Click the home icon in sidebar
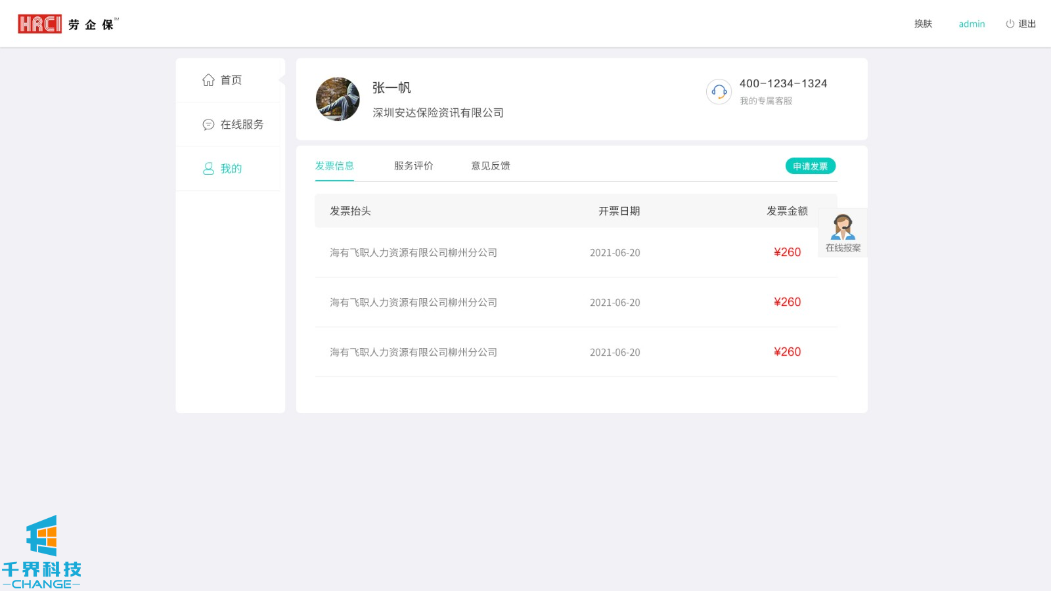 pos(208,80)
